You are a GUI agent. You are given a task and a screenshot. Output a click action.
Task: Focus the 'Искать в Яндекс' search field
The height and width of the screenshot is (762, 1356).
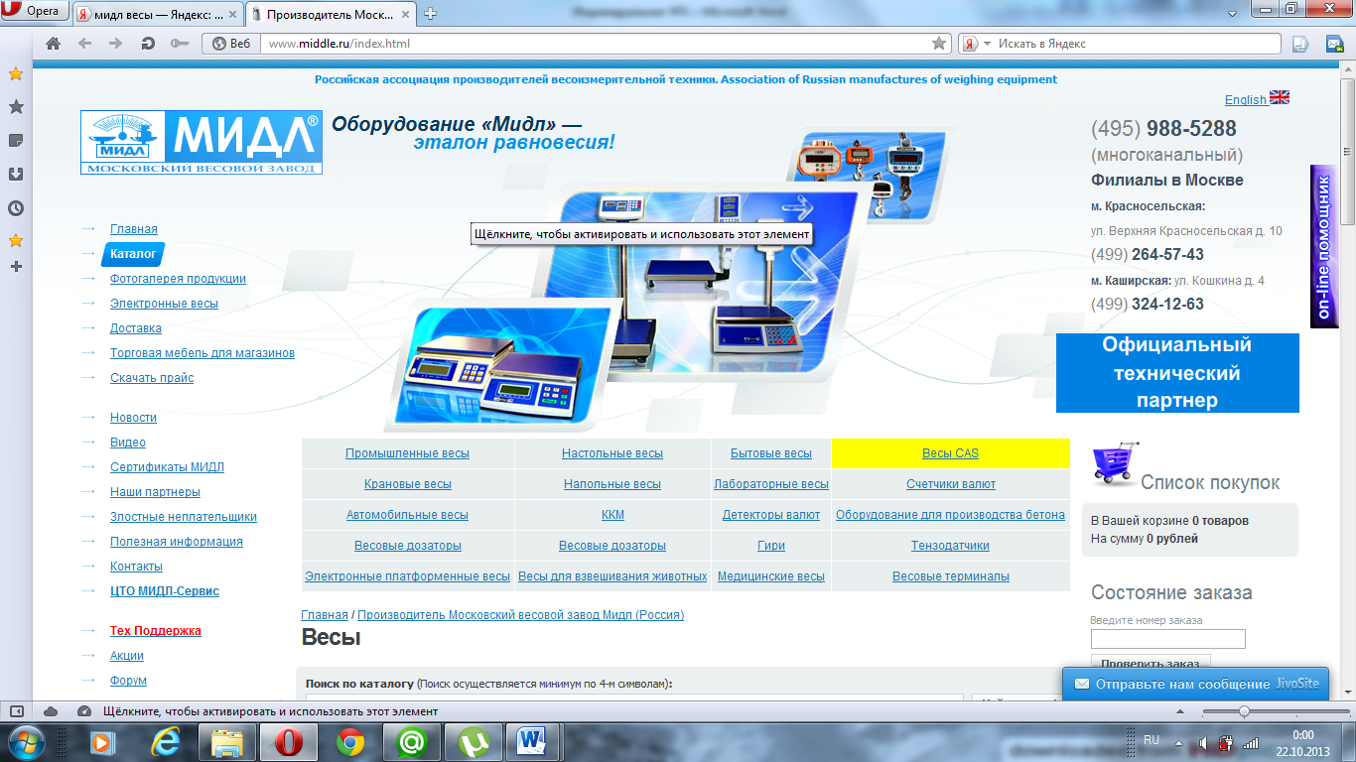pyautogui.click(x=1137, y=44)
